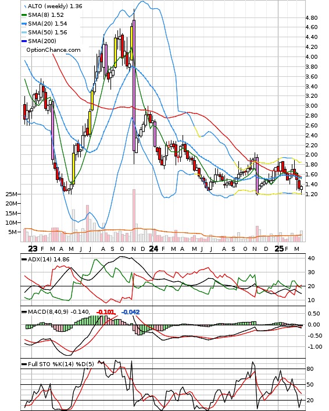The height and width of the screenshot is (411, 329).
Task: Click the 2.80 price axis label
Action: (312, 116)
